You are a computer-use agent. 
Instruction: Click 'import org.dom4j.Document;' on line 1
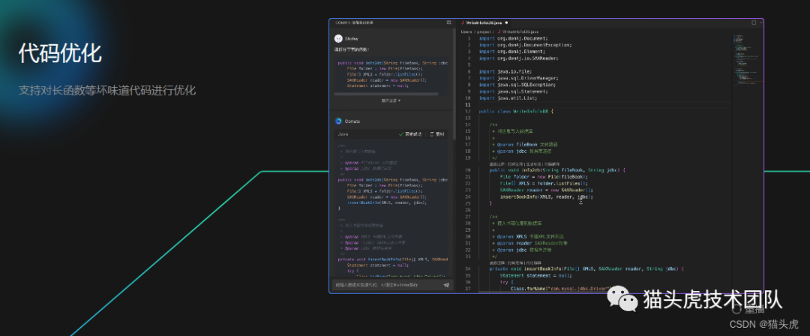513,38
